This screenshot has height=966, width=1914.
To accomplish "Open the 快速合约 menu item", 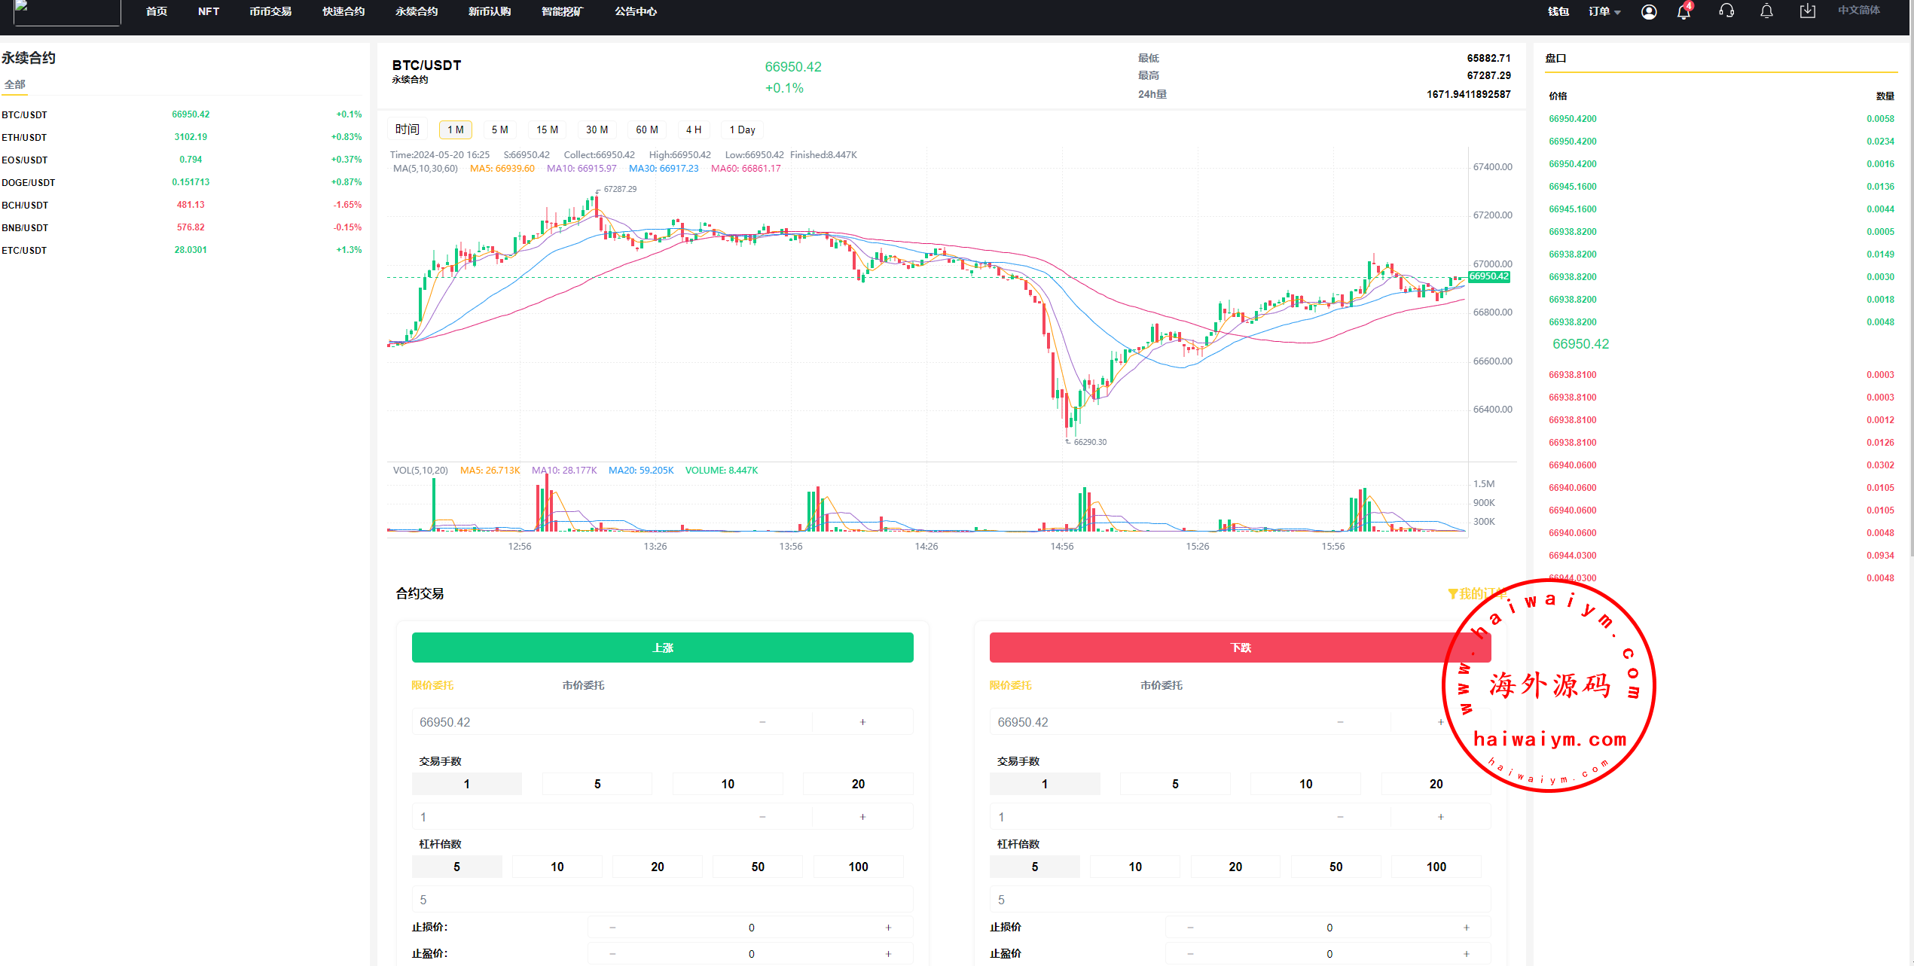I will click(x=343, y=11).
